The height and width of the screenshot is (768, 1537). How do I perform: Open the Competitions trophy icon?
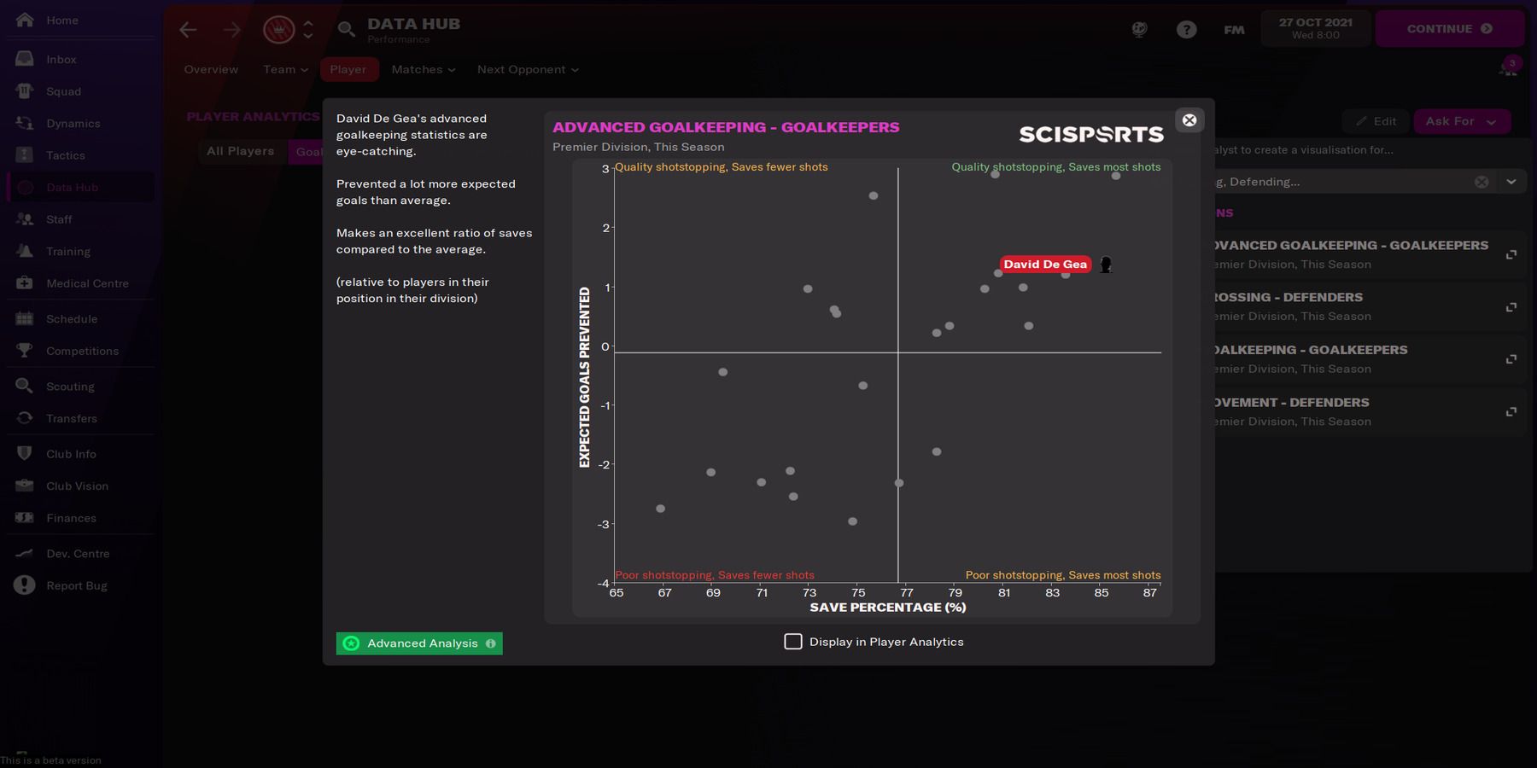tap(25, 351)
